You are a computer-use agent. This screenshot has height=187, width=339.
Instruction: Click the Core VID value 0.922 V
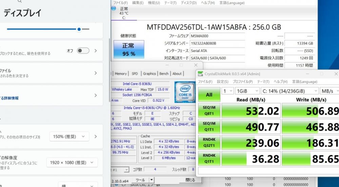pos(158,100)
